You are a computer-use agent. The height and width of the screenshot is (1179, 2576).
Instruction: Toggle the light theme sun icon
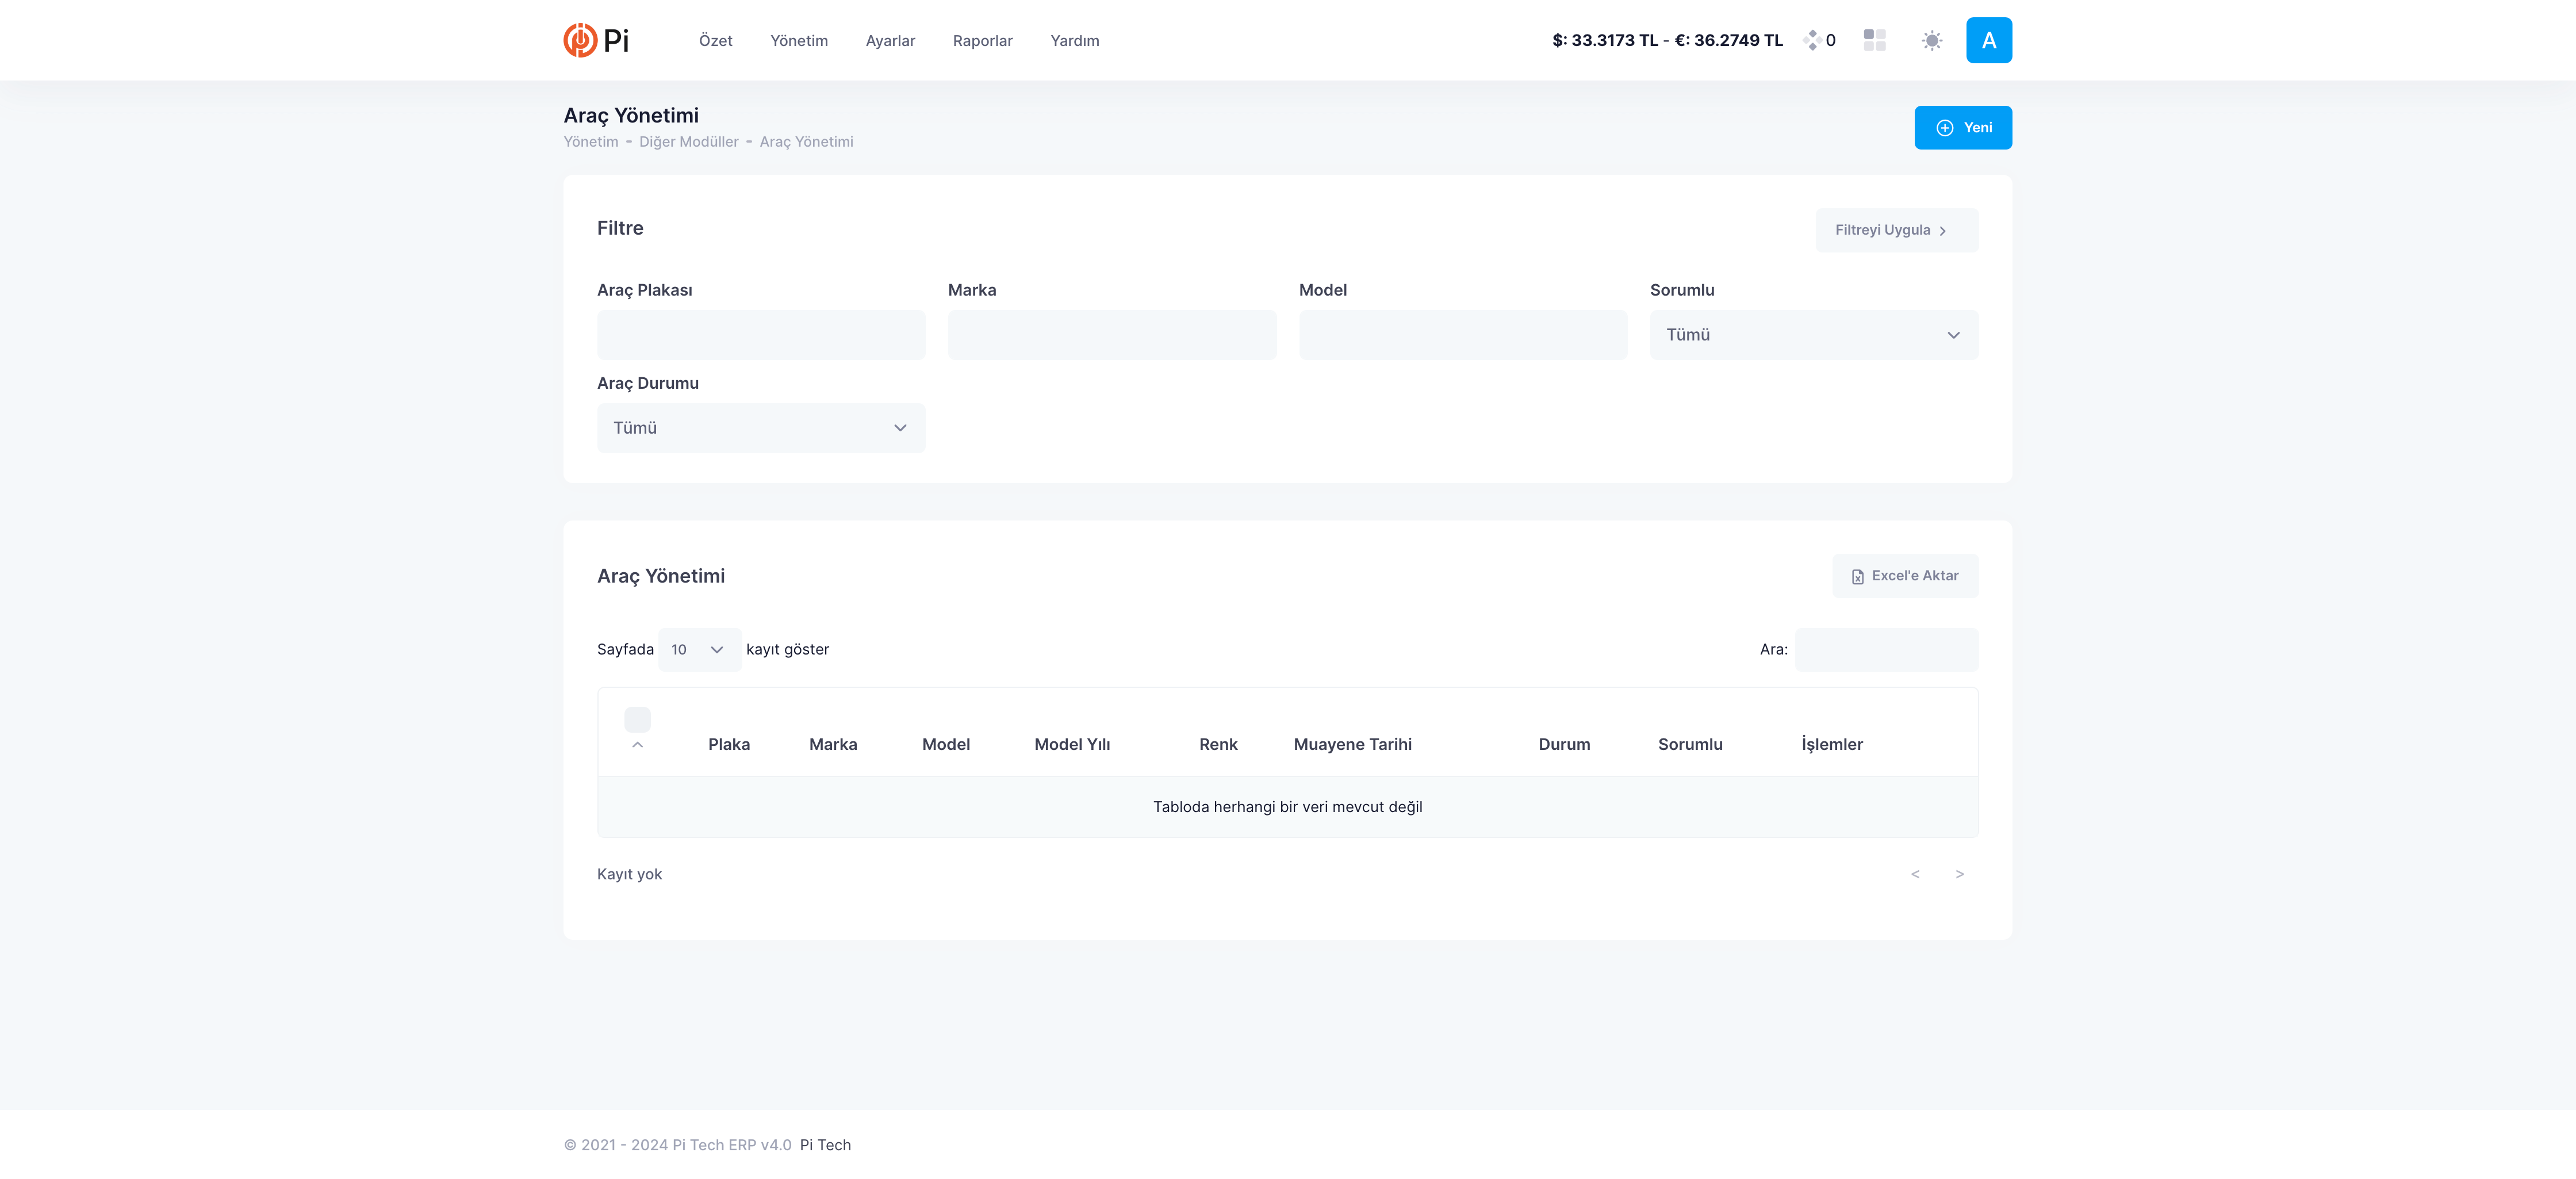click(x=1931, y=40)
